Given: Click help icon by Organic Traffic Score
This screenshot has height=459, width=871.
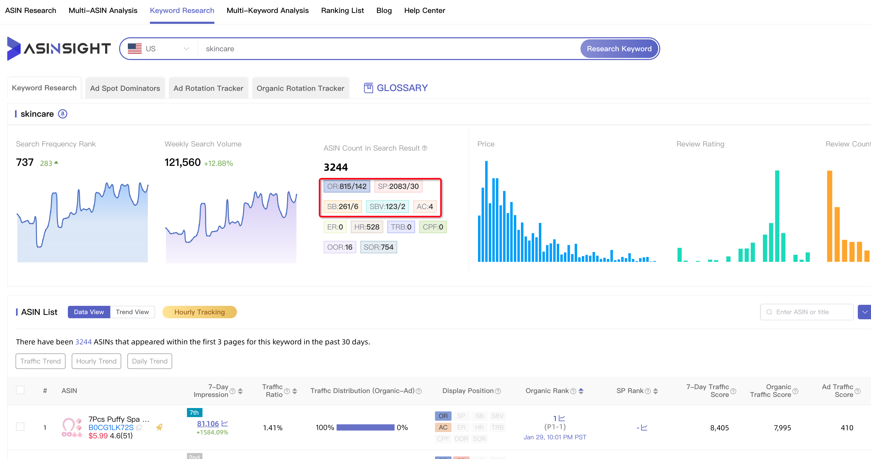Looking at the screenshot, I should click(x=795, y=391).
